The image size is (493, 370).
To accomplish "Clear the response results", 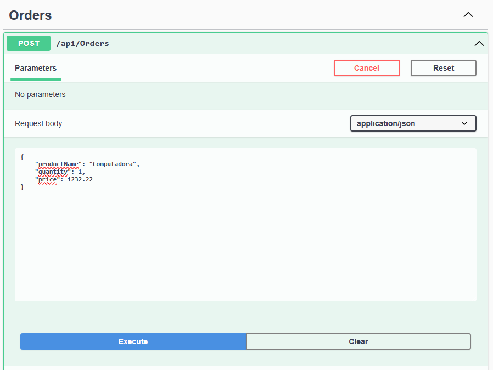I will (x=358, y=341).
